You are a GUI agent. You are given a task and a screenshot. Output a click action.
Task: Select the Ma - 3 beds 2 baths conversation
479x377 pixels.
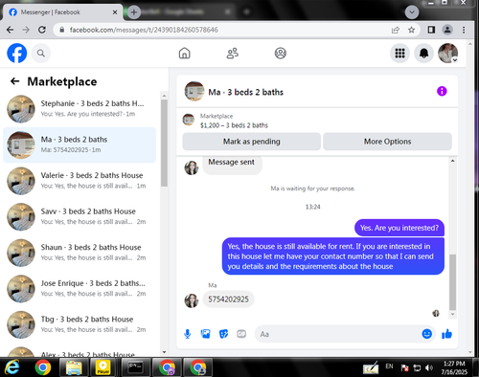(80, 144)
